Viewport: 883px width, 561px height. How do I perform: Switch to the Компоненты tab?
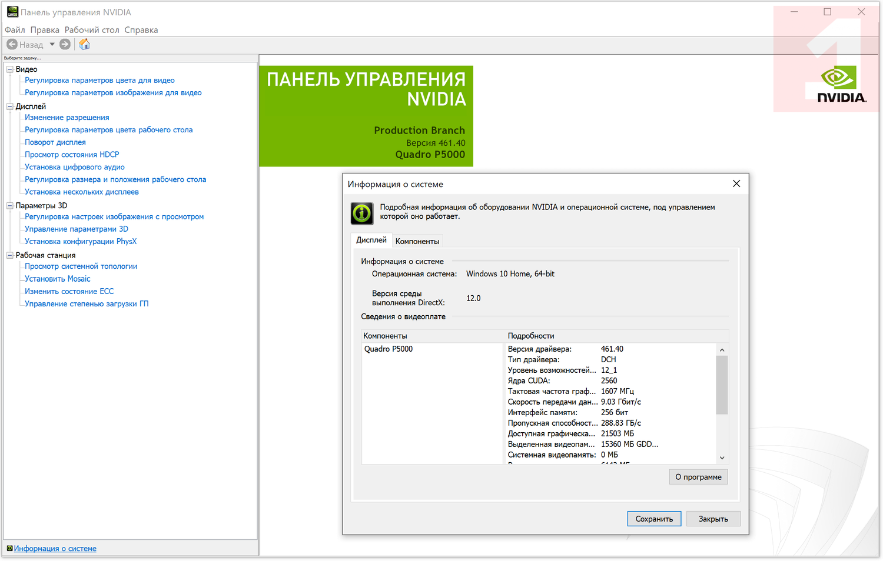point(417,241)
